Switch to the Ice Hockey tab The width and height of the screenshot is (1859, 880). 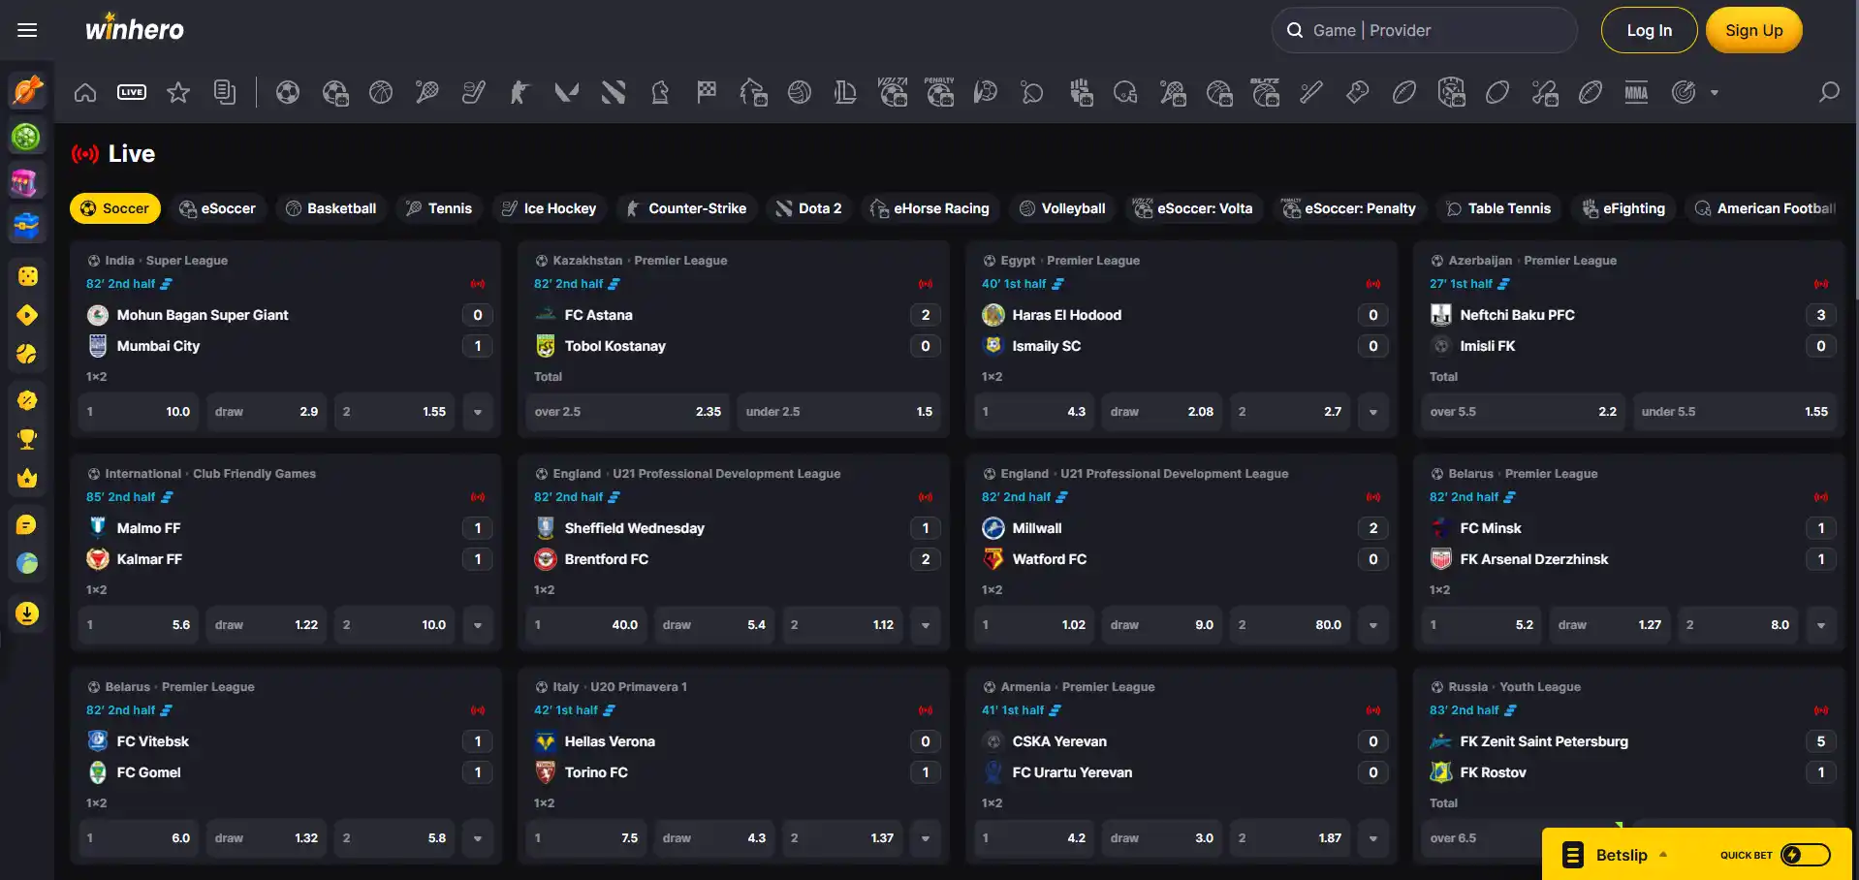550,208
